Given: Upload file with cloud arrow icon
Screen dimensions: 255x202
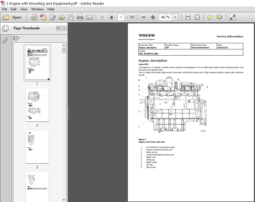Looking at the screenshot, I should 62,17.
